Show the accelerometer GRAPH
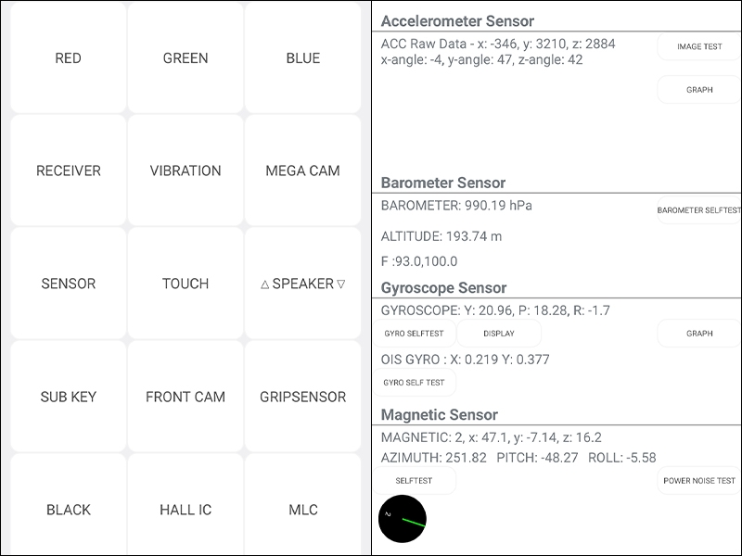The width and height of the screenshot is (742, 556). pos(699,89)
